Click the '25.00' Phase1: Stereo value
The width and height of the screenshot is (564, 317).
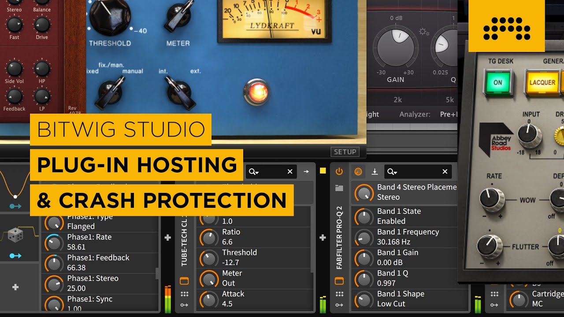click(x=76, y=288)
